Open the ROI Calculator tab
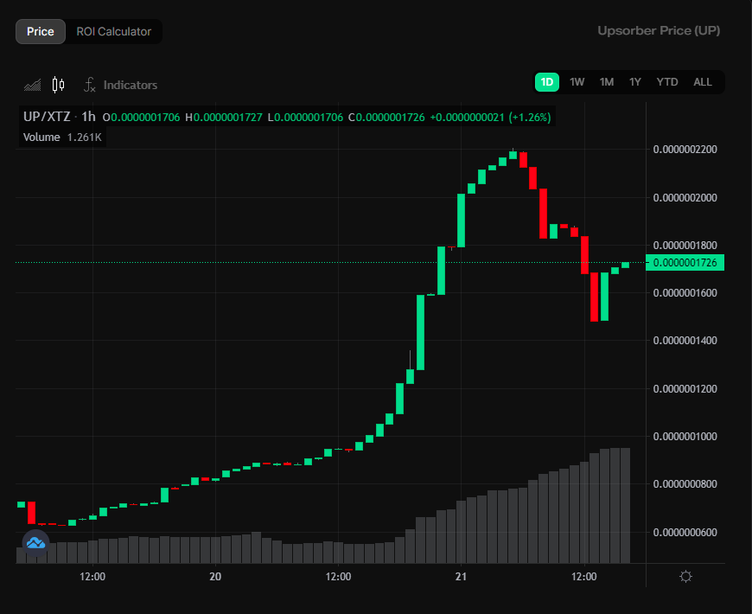The height and width of the screenshot is (614, 752). coord(113,32)
